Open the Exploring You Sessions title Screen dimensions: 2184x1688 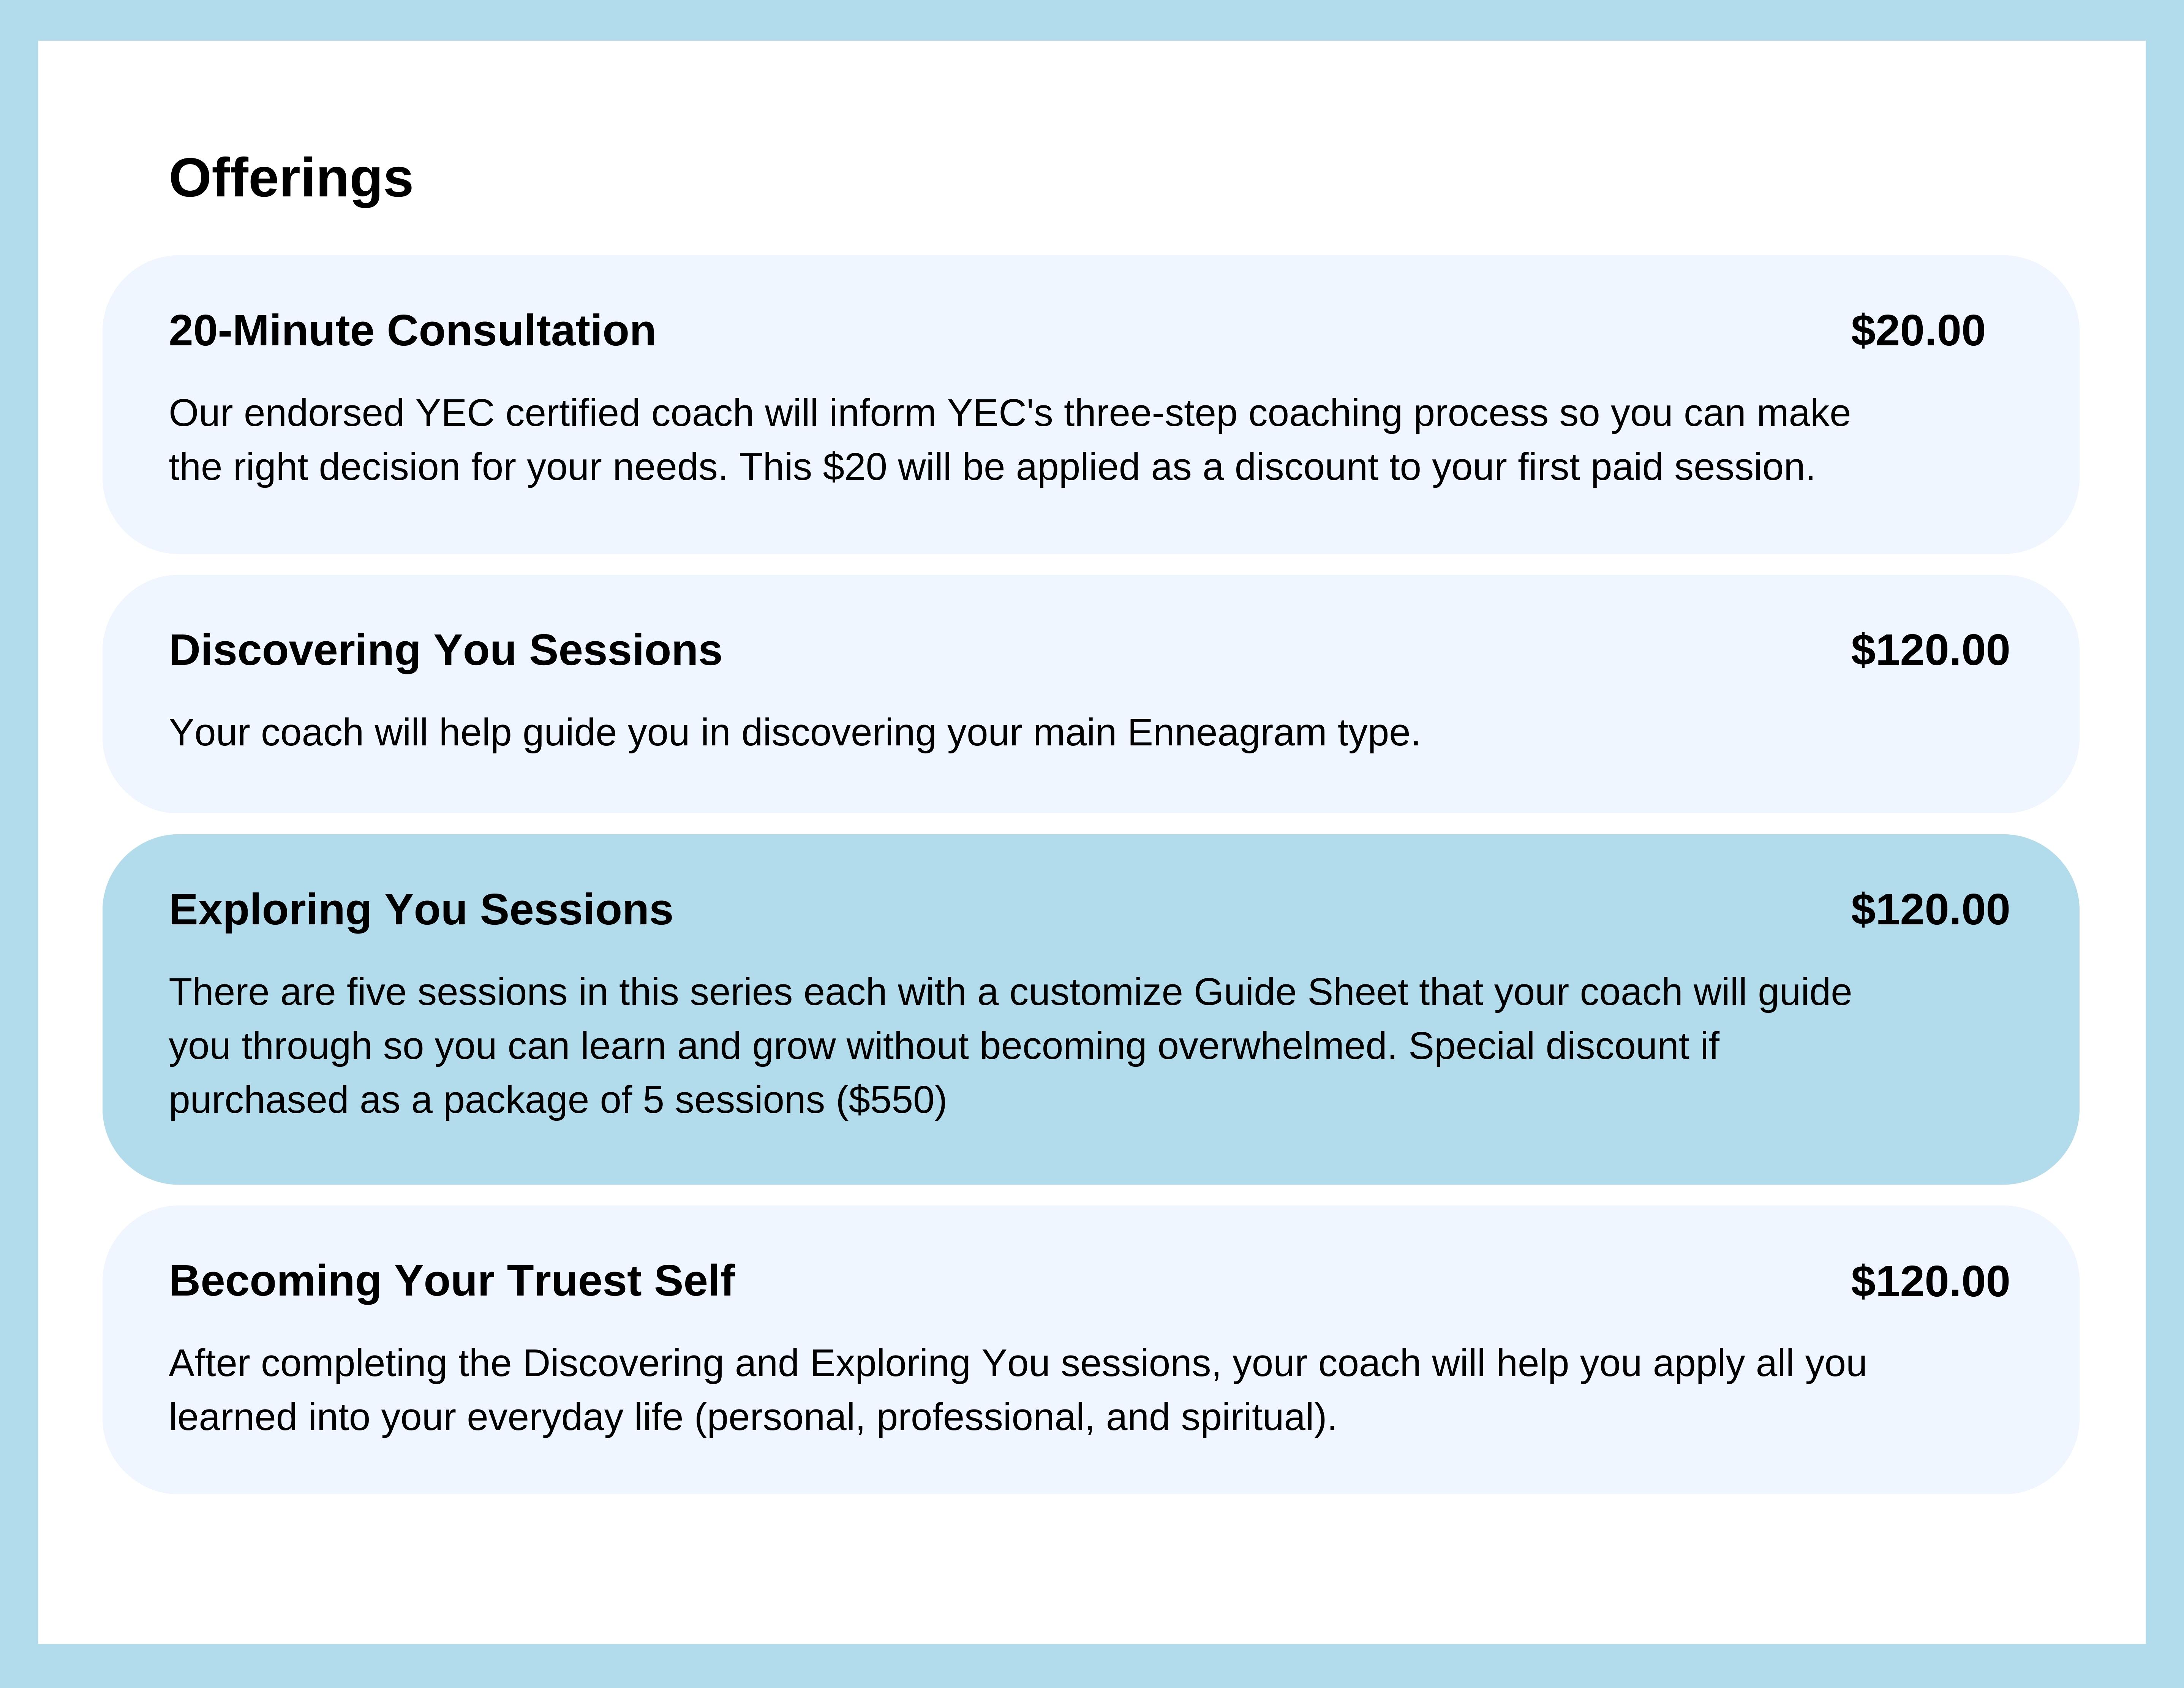[421, 910]
